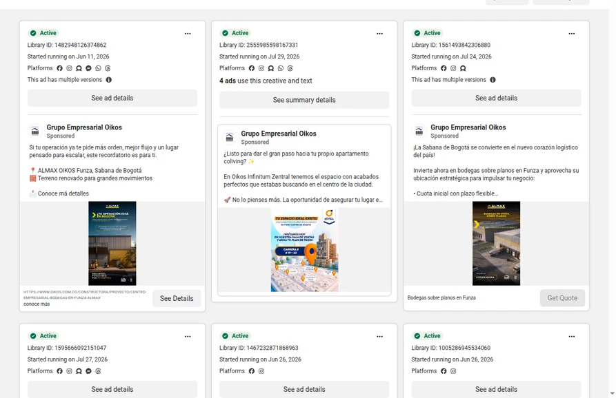The height and width of the screenshot is (398, 616).
Task: Click Audience Network icon in ad 1561493842306880
Action: tap(463, 68)
